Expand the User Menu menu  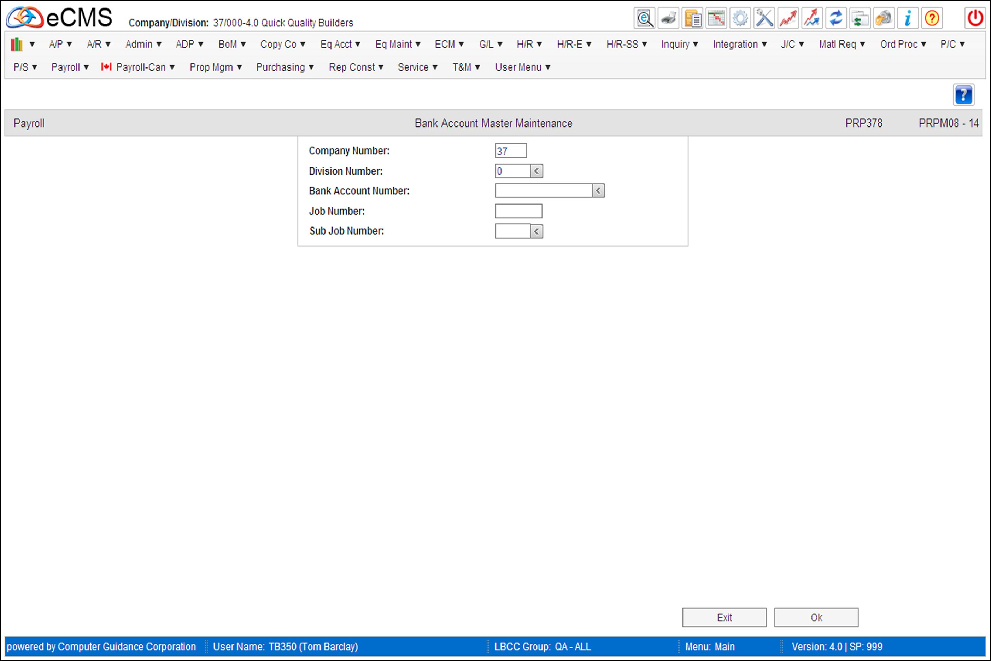522,67
